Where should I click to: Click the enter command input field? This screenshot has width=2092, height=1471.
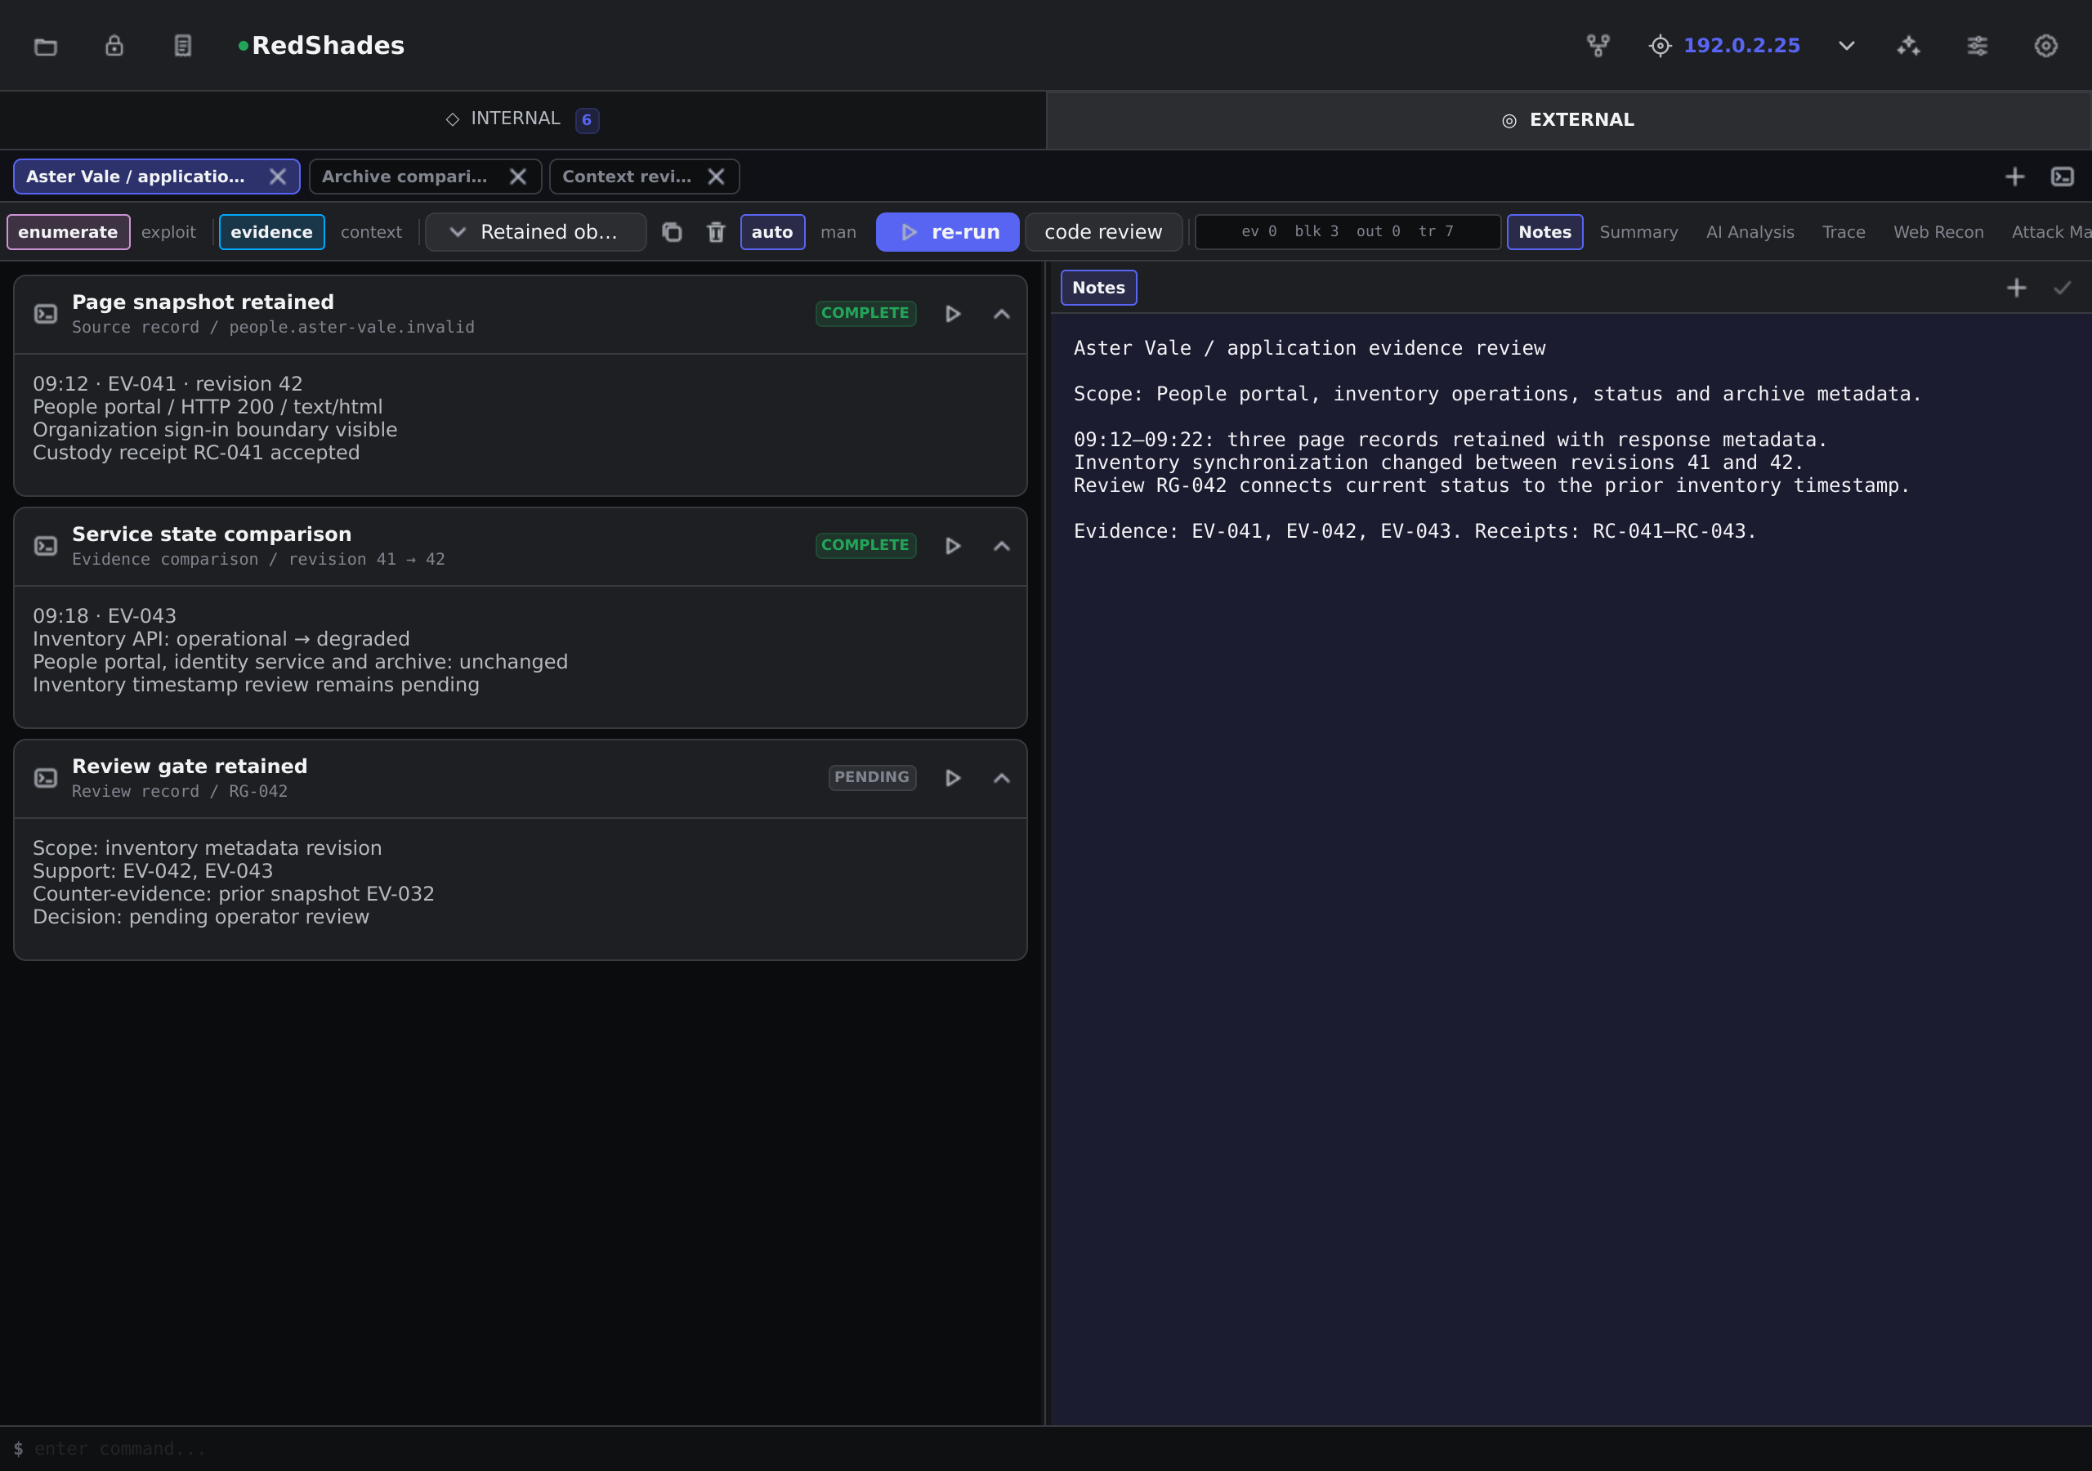(x=1046, y=1448)
